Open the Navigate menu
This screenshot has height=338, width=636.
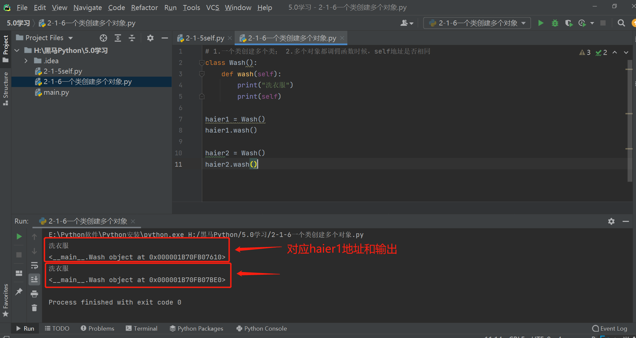pos(88,7)
